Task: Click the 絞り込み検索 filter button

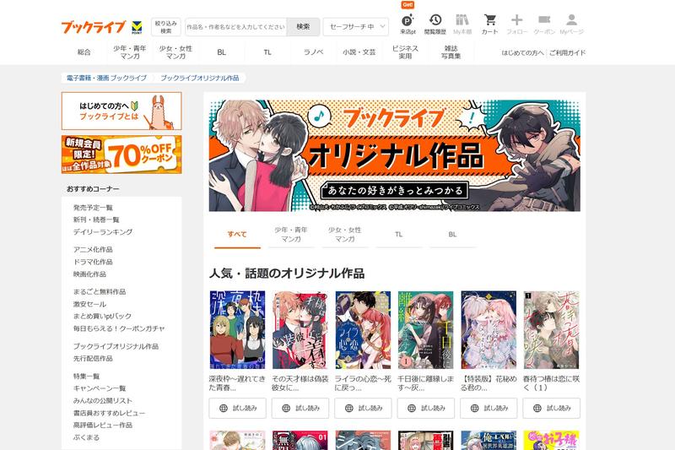Action: point(166,27)
